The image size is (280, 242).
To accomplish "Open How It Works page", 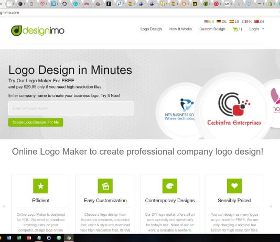I will coord(180,29).
